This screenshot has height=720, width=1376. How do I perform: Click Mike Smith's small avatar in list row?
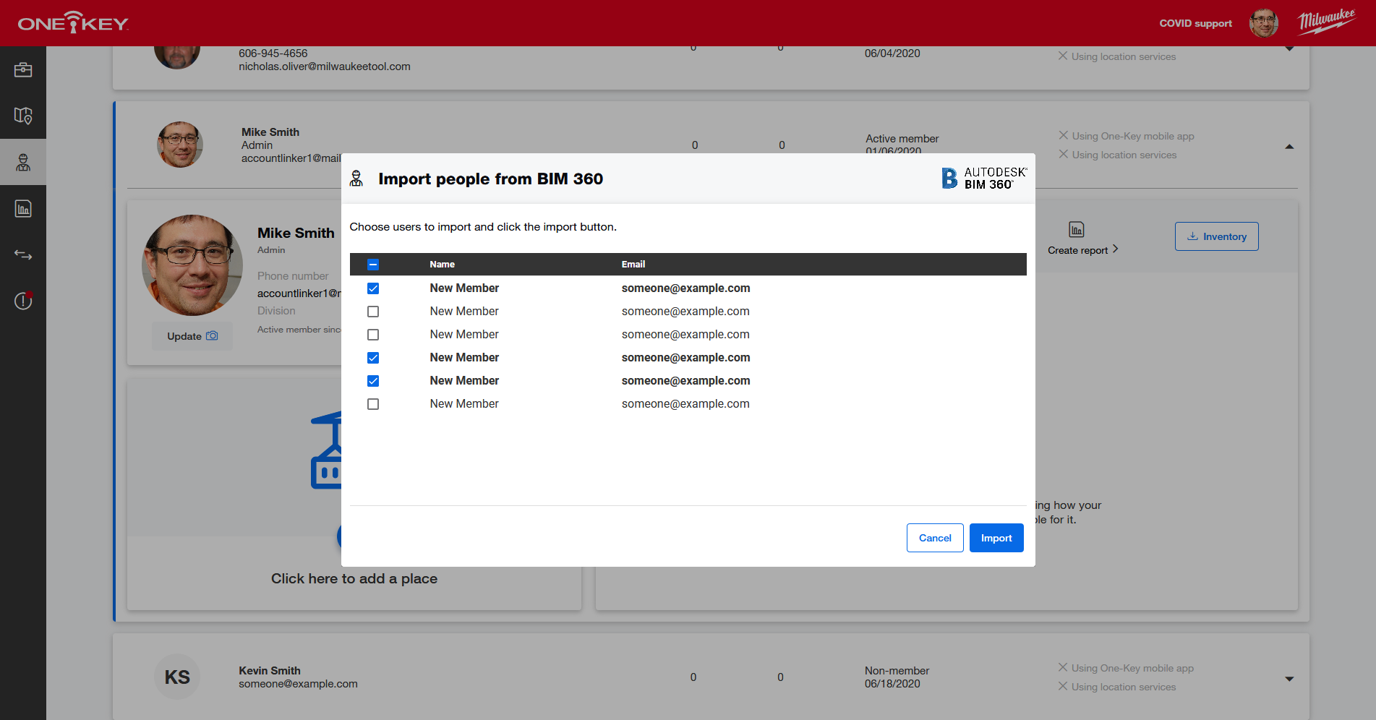coord(180,145)
